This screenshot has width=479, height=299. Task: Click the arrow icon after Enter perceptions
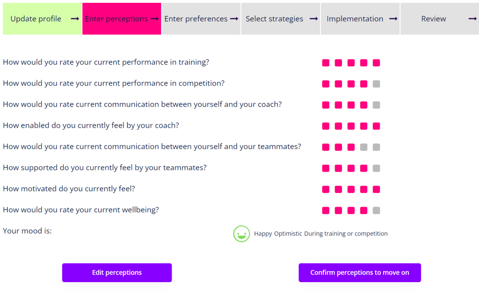(x=155, y=19)
